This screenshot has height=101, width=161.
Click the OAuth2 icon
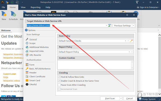pyautogui.click(x=27, y=84)
